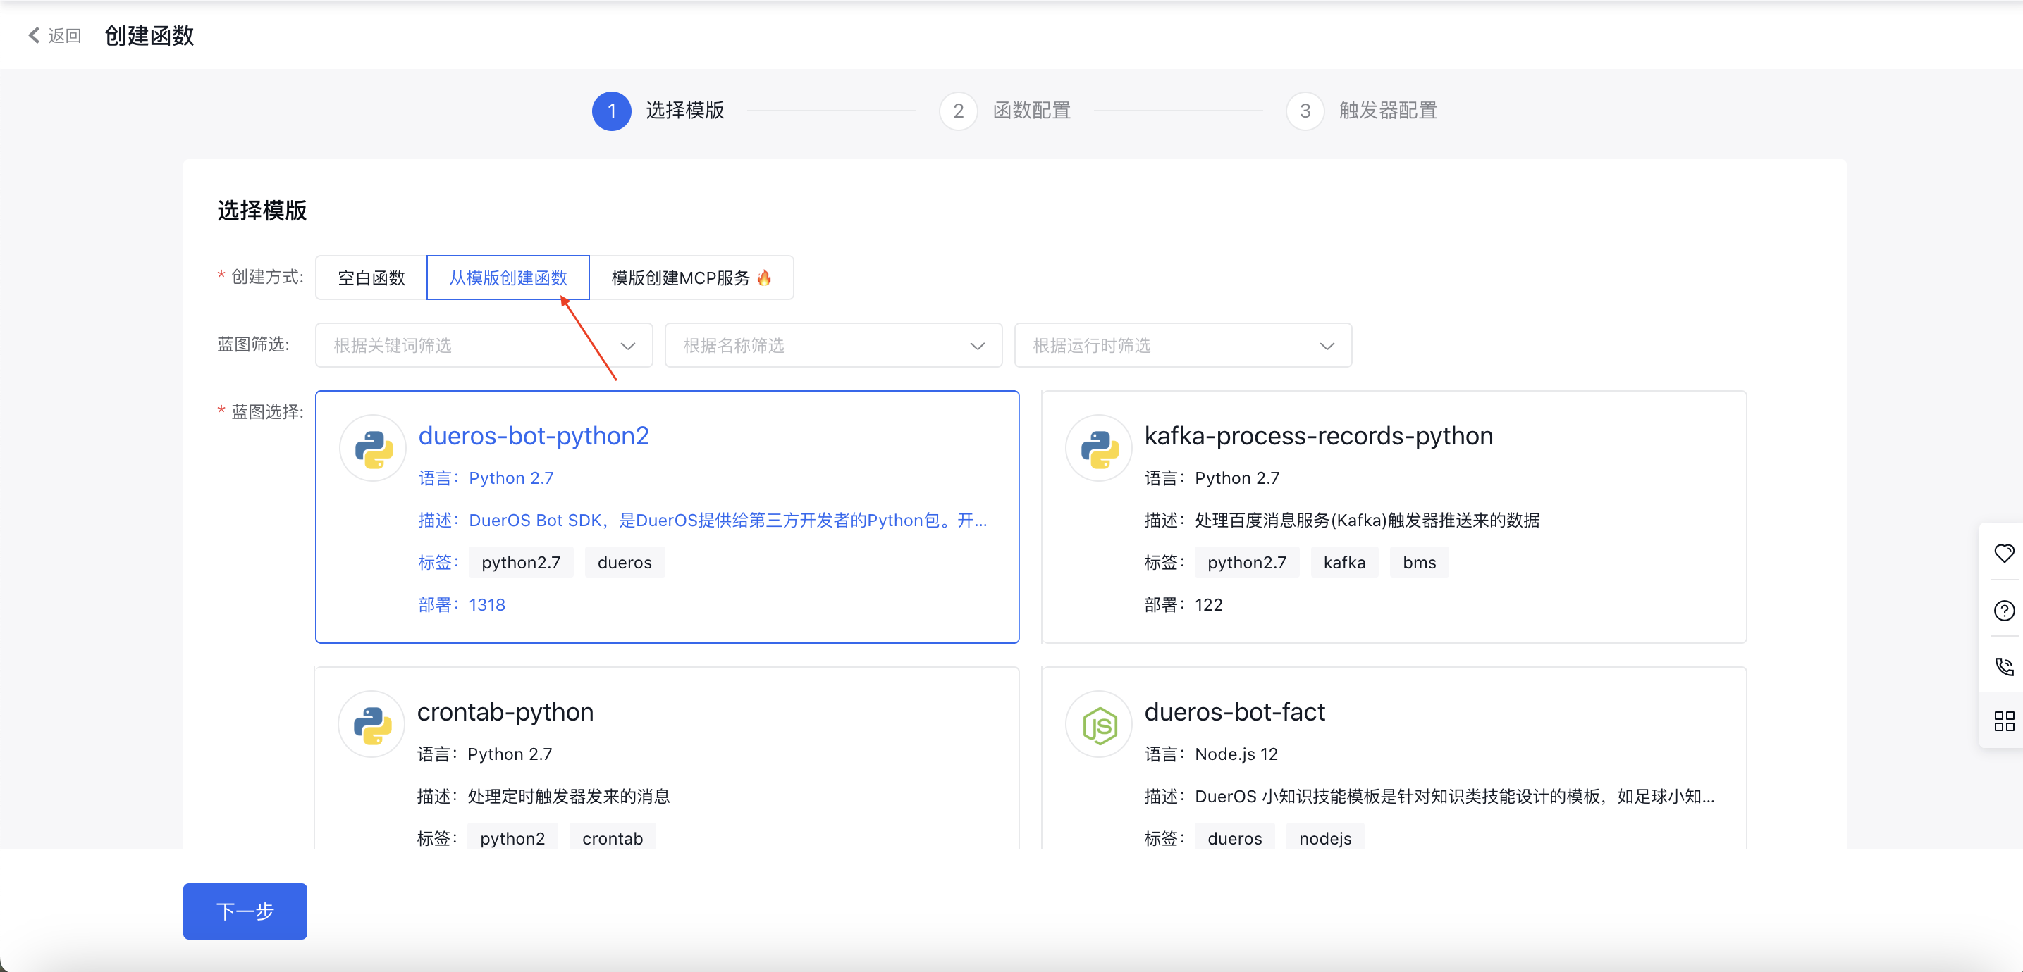Click 语言: Python 2.7 on kafka card
The height and width of the screenshot is (972, 2023).
(1212, 478)
